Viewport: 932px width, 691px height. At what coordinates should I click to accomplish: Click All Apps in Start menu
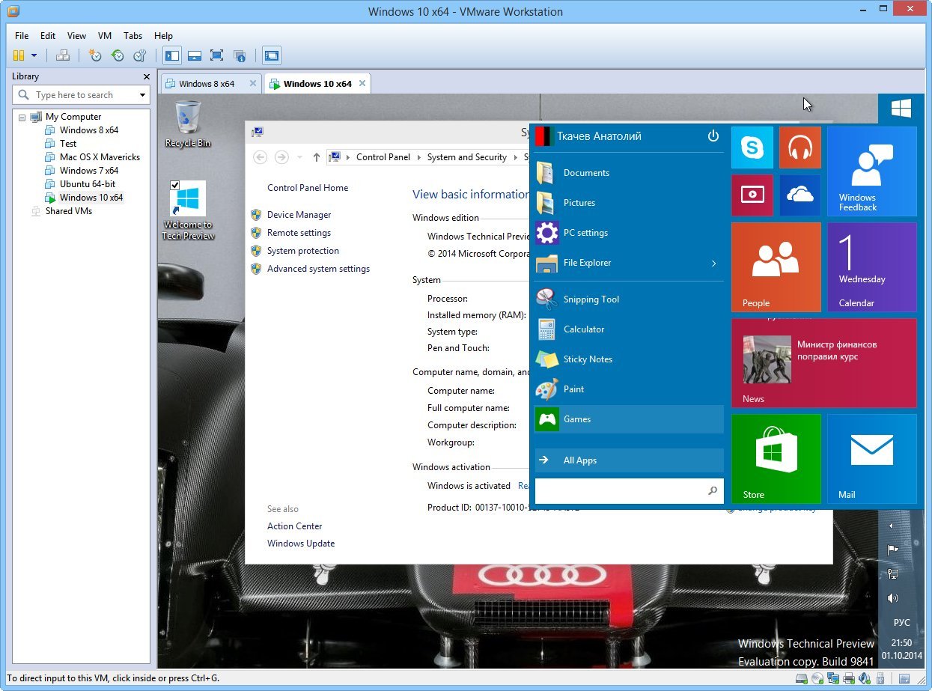point(630,460)
